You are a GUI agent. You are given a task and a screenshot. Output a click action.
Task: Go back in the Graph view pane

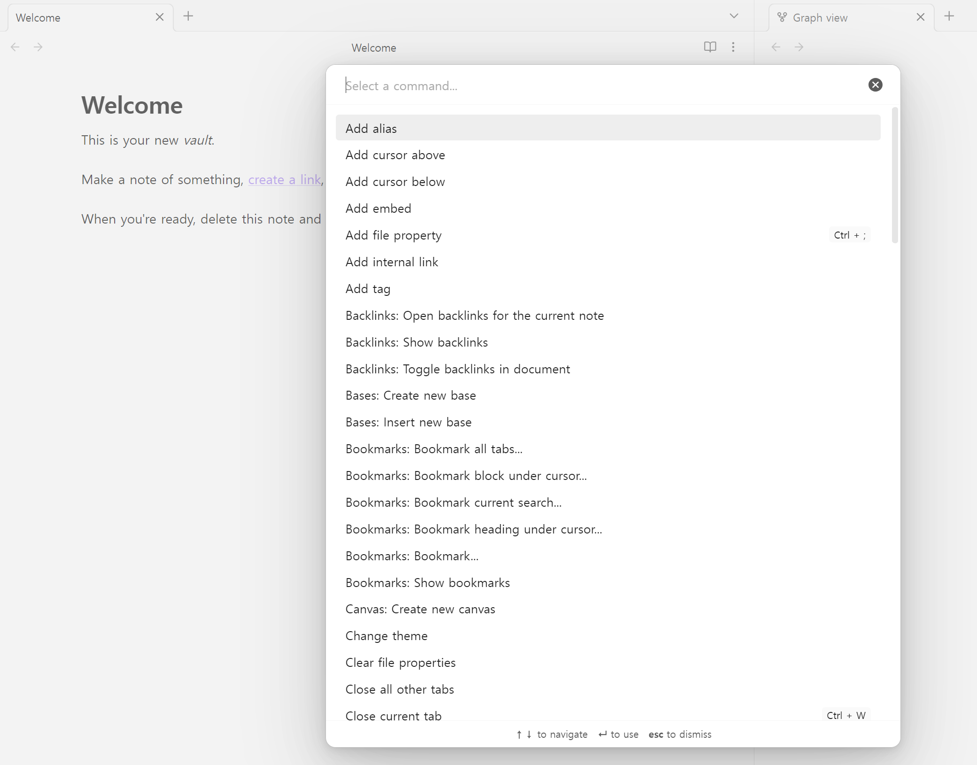click(x=776, y=47)
